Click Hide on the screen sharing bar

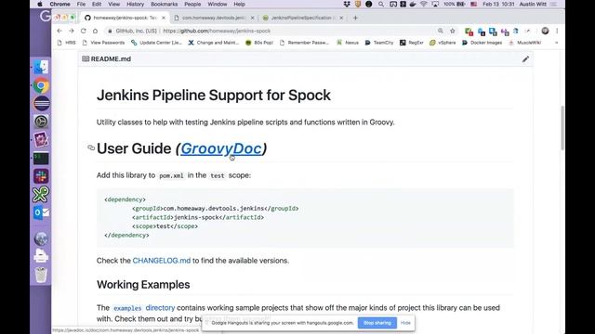coord(405,323)
